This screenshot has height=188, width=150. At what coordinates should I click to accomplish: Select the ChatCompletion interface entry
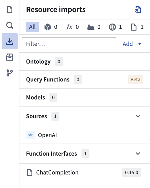84,172
